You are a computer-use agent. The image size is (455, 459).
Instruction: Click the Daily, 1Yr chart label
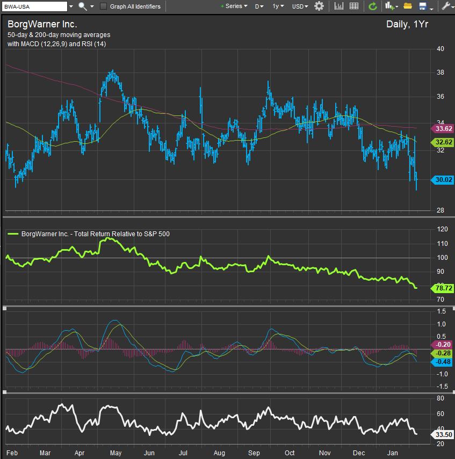click(x=407, y=24)
